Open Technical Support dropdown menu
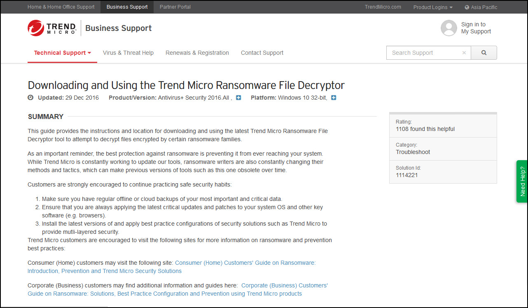Viewport: 528px width, 308px height. pyautogui.click(x=63, y=53)
